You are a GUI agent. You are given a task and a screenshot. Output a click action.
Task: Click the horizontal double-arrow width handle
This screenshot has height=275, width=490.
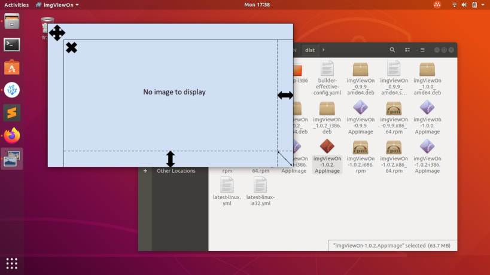tap(285, 95)
